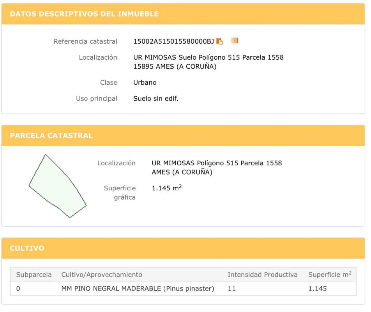Select the MM PINO NEGRAL MADERABLE row
371x312 pixels.
[138, 289]
